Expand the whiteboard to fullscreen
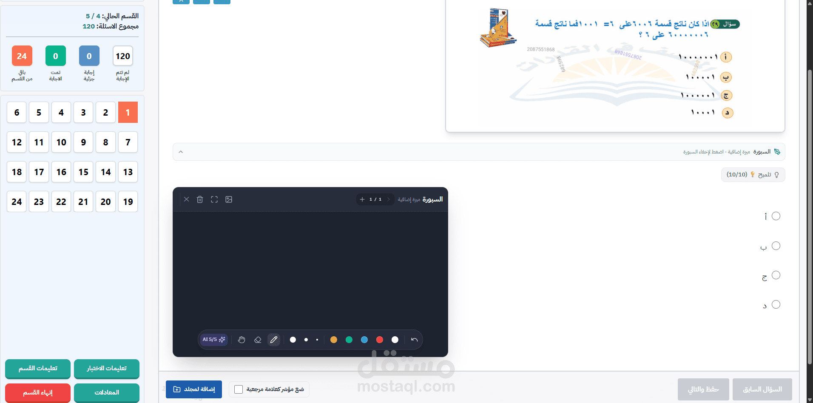Screen dimensions: 813x403 [214, 199]
